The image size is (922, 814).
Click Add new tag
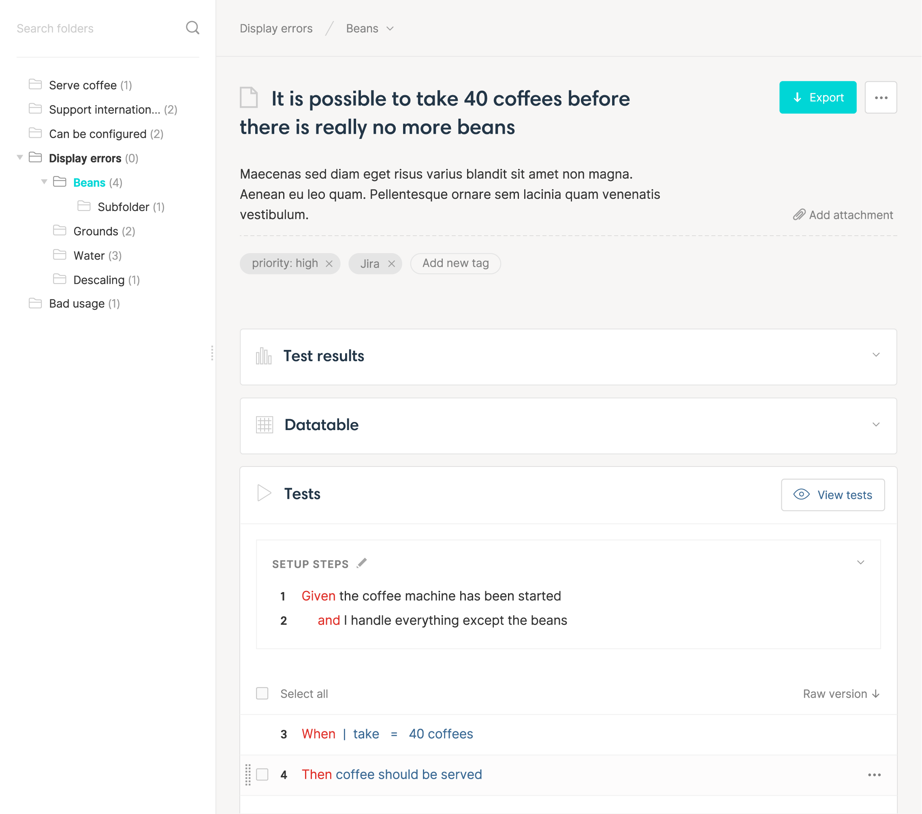(x=456, y=263)
